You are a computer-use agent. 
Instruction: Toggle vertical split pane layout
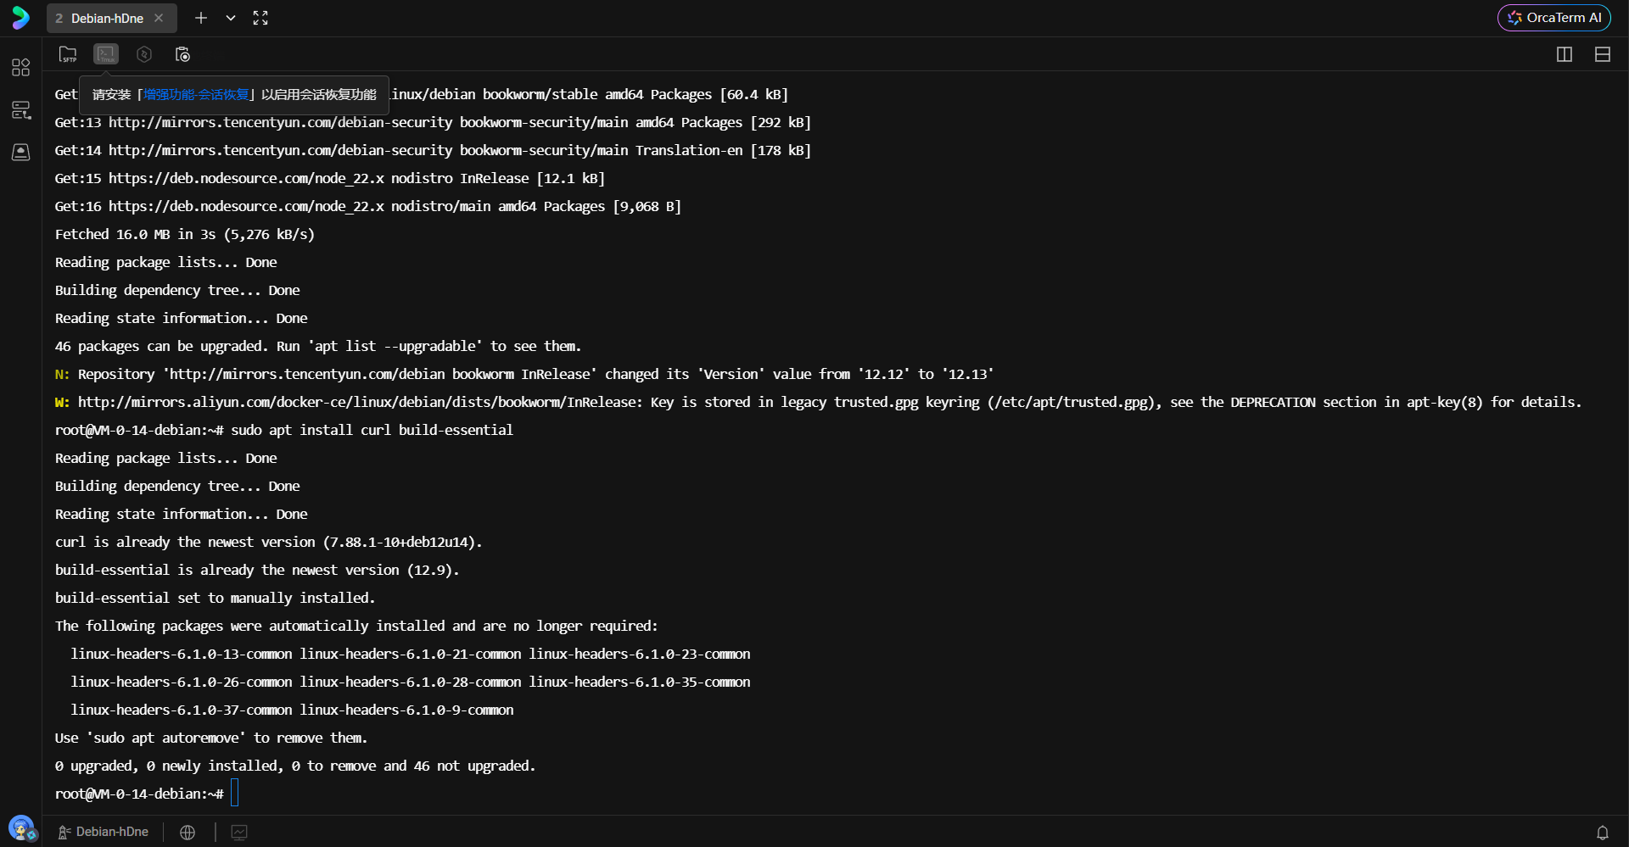pos(1565,54)
